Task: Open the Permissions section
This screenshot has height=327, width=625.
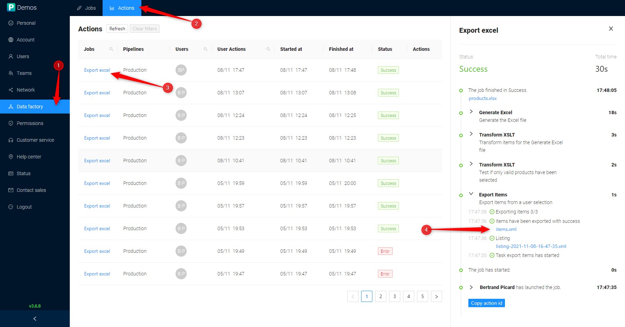Action: 30,123
